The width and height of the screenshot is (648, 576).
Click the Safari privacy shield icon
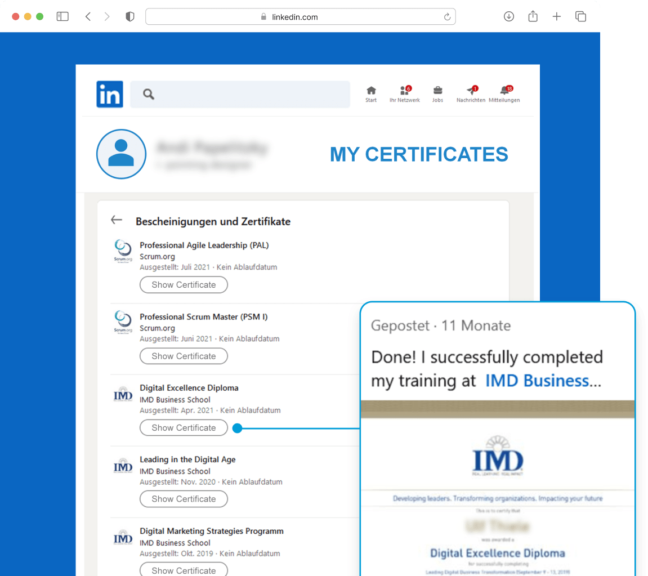click(x=130, y=17)
